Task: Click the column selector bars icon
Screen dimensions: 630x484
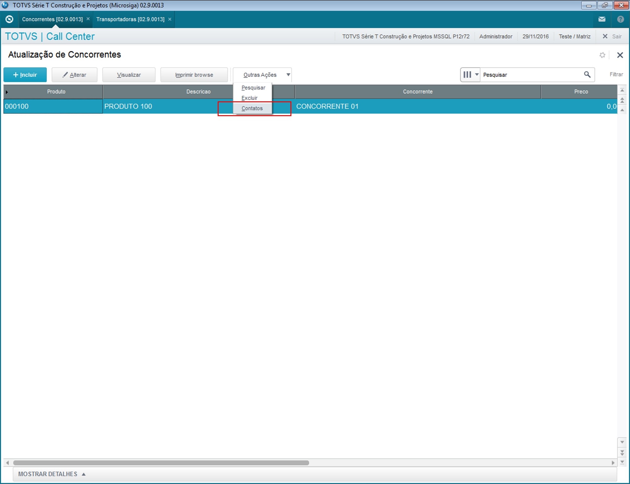Action: coord(467,75)
